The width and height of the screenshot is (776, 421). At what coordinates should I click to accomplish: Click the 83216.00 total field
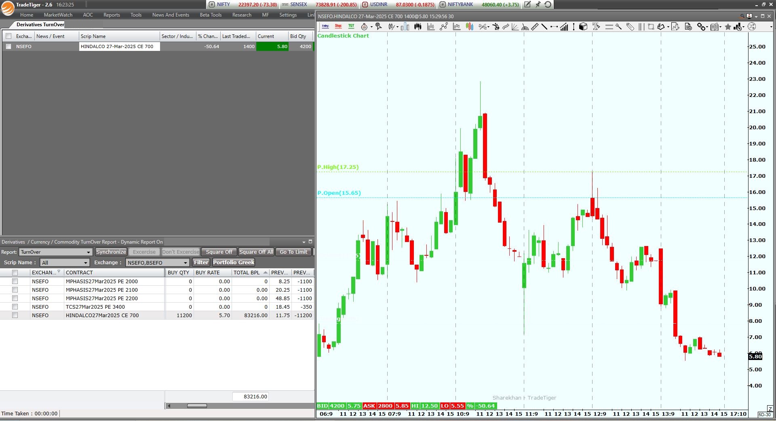251,397
